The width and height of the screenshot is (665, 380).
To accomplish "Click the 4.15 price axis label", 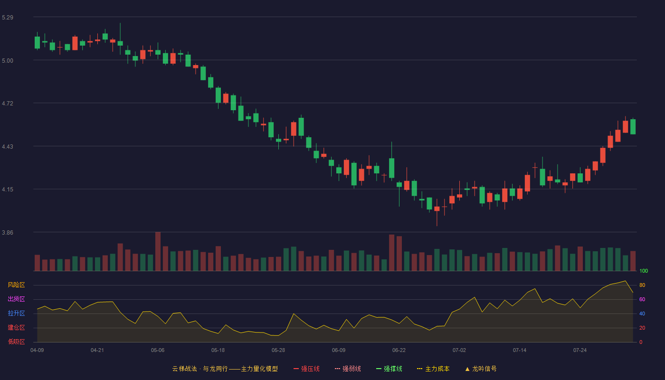I will [8, 190].
